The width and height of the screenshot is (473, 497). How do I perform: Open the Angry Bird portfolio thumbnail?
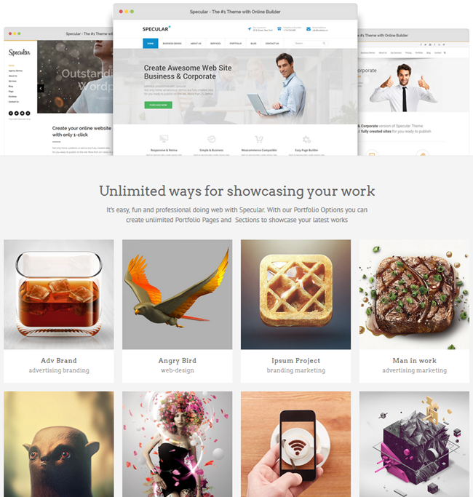(178, 294)
